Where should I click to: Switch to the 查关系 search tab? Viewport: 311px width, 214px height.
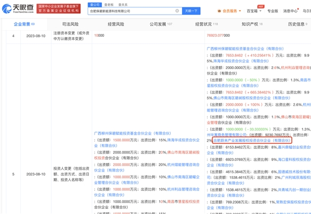coord(123,5)
